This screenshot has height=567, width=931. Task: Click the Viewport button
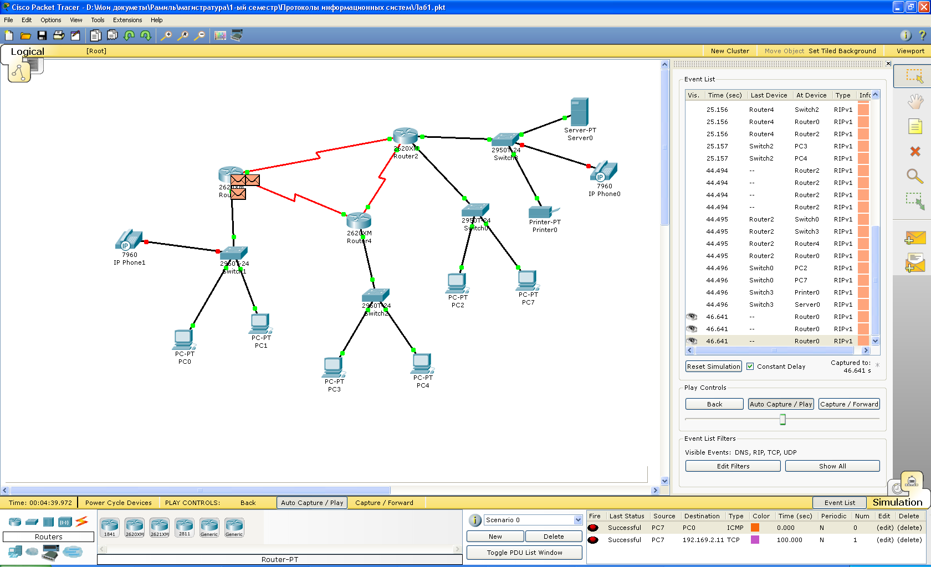(910, 51)
